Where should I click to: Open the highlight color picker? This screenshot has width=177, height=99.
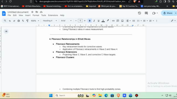click(108, 21)
